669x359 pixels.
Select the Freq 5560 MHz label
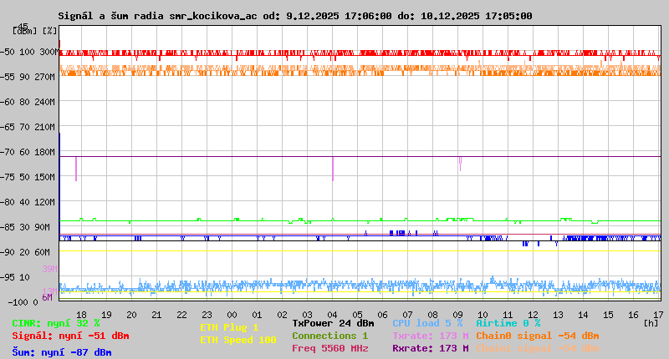point(329,348)
